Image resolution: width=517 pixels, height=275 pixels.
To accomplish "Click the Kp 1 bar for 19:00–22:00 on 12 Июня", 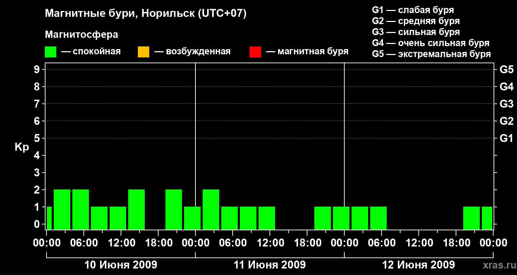I will pos(472,218).
